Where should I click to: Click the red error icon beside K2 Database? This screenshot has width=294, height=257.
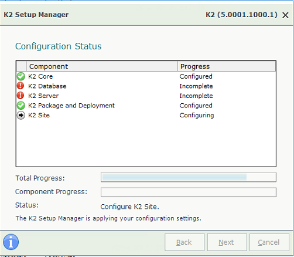click(20, 86)
